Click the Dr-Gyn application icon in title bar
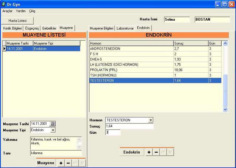The image size is (236, 168). (x=4, y=4)
